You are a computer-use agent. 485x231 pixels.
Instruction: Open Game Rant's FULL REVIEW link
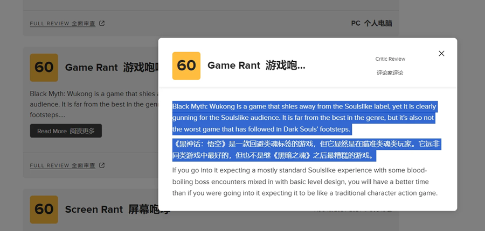coord(63,165)
